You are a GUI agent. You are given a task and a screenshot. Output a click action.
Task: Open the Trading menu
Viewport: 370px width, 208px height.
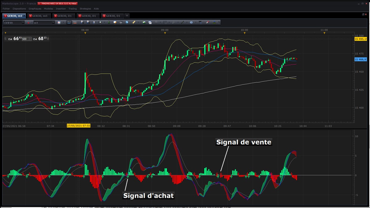[x=73, y=9]
